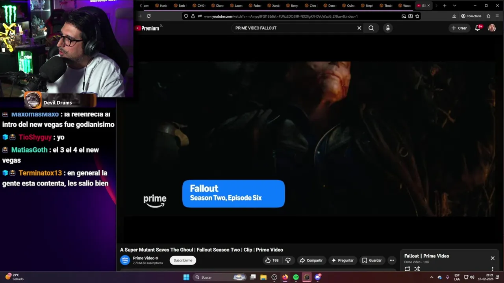Click the video title text

click(x=202, y=250)
